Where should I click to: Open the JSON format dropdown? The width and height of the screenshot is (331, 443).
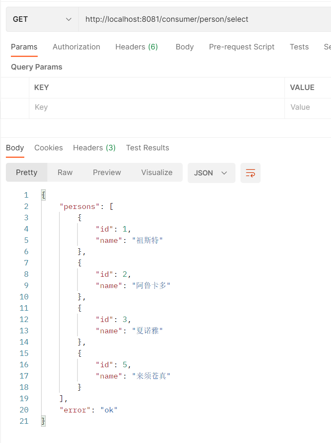coord(212,173)
